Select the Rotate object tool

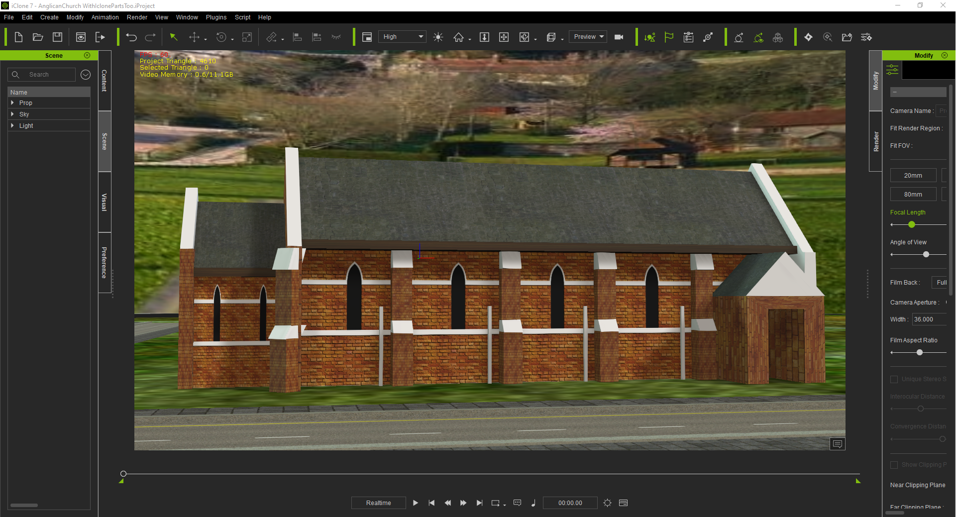click(x=221, y=37)
